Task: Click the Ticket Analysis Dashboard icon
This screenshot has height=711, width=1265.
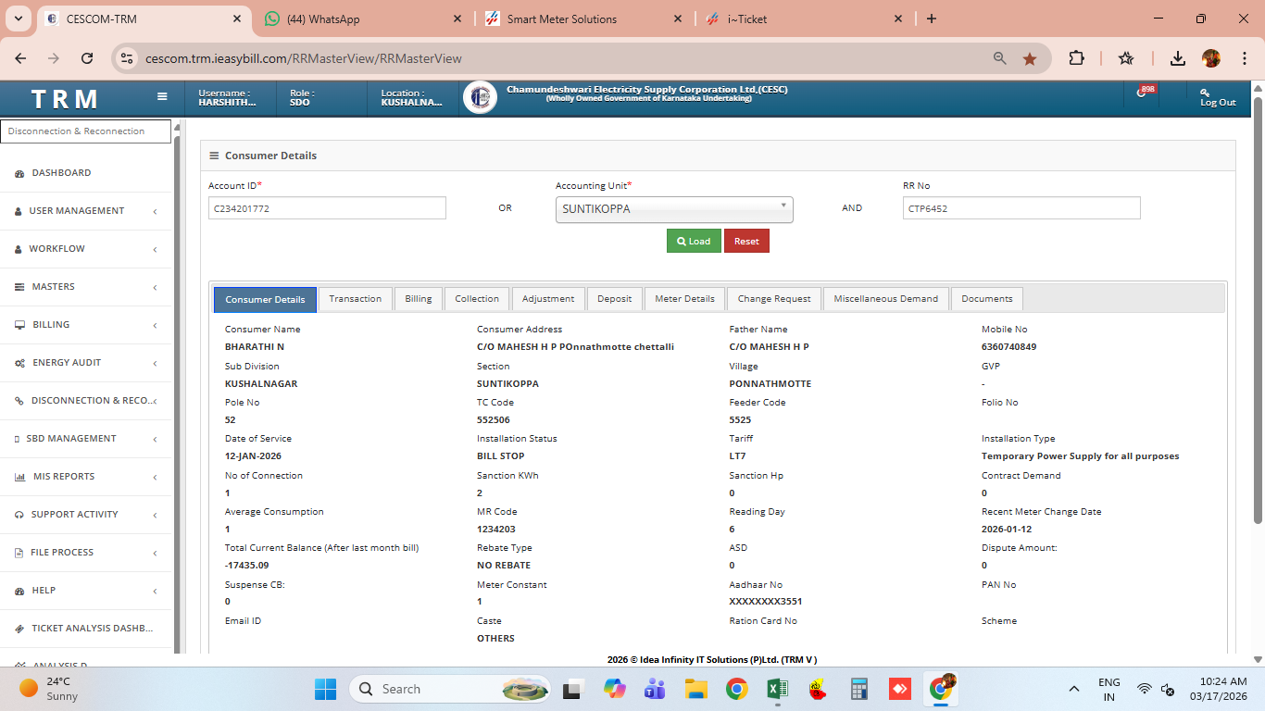Action: tap(19, 629)
